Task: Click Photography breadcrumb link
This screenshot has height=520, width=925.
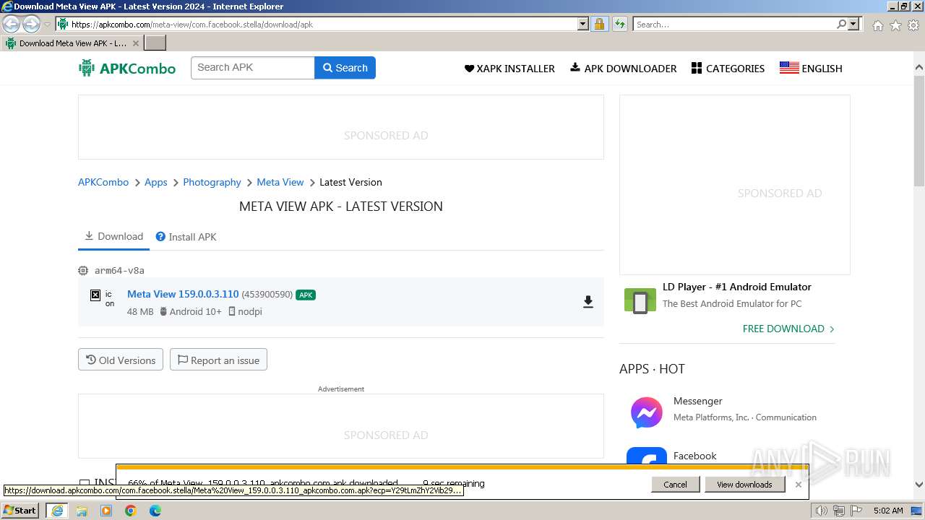Action: (x=212, y=182)
